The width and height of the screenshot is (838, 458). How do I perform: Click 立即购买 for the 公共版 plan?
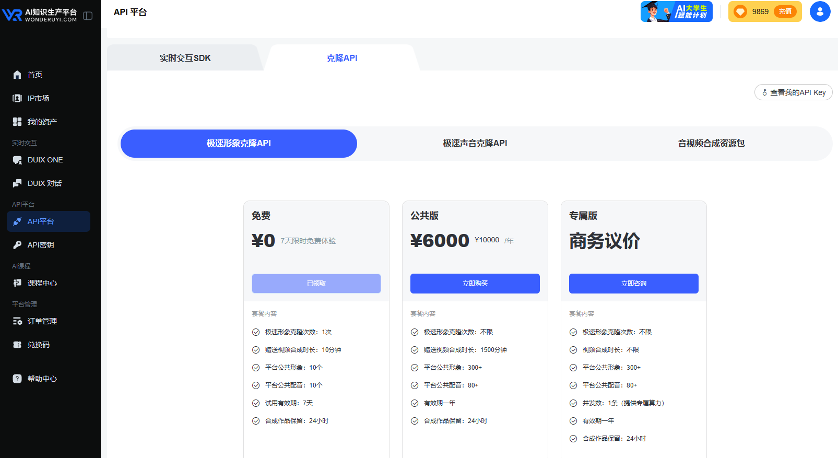[475, 284]
